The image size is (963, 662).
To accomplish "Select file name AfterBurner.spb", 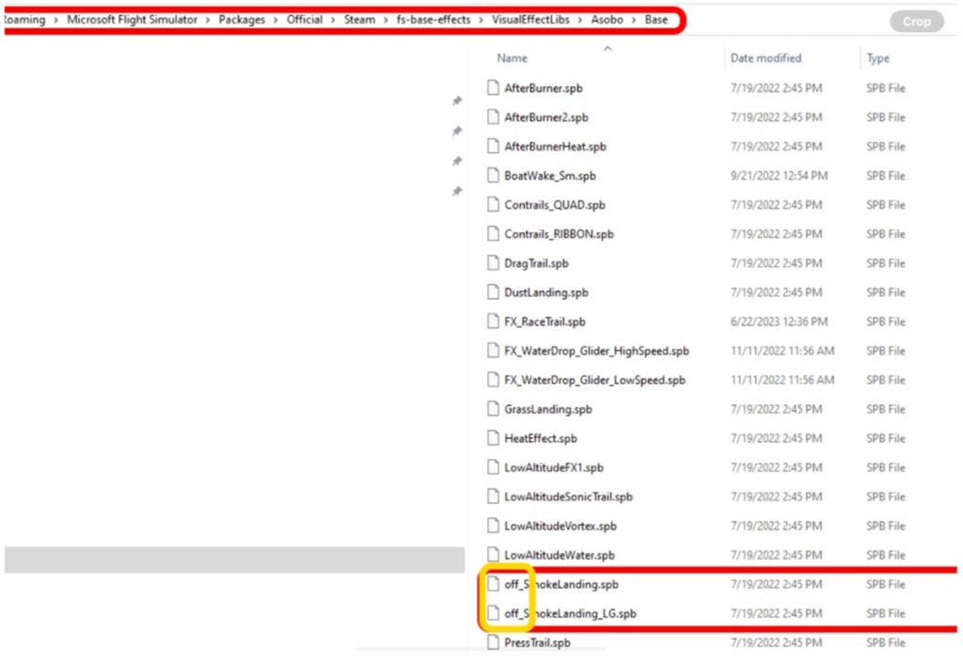I will pos(543,87).
